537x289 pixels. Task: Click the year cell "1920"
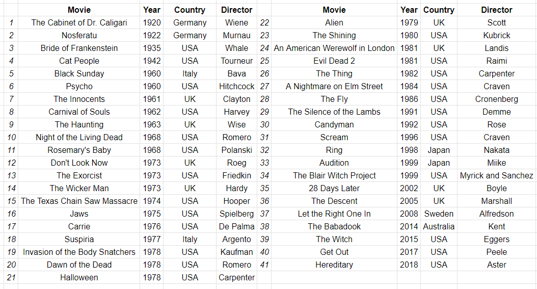point(152,22)
